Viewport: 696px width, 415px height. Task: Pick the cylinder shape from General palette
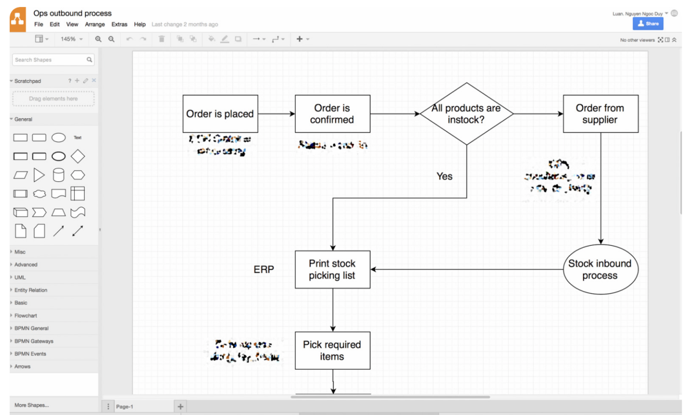pos(59,175)
